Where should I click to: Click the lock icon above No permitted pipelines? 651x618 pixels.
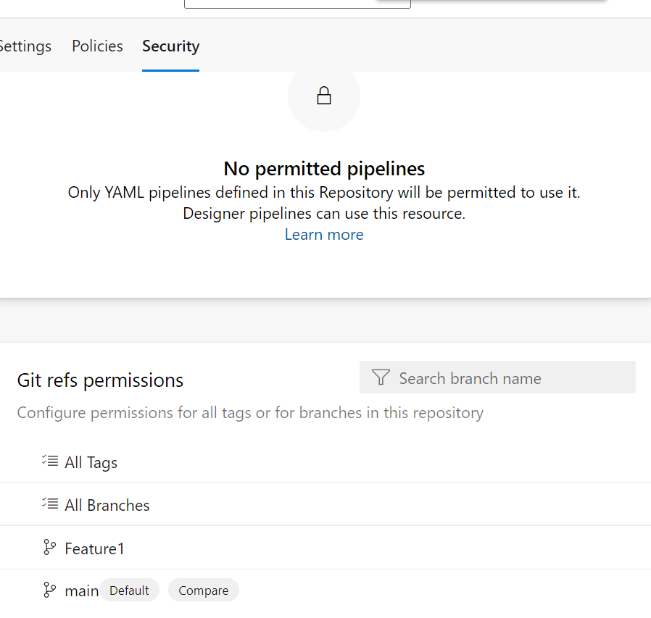(x=324, y=96)
